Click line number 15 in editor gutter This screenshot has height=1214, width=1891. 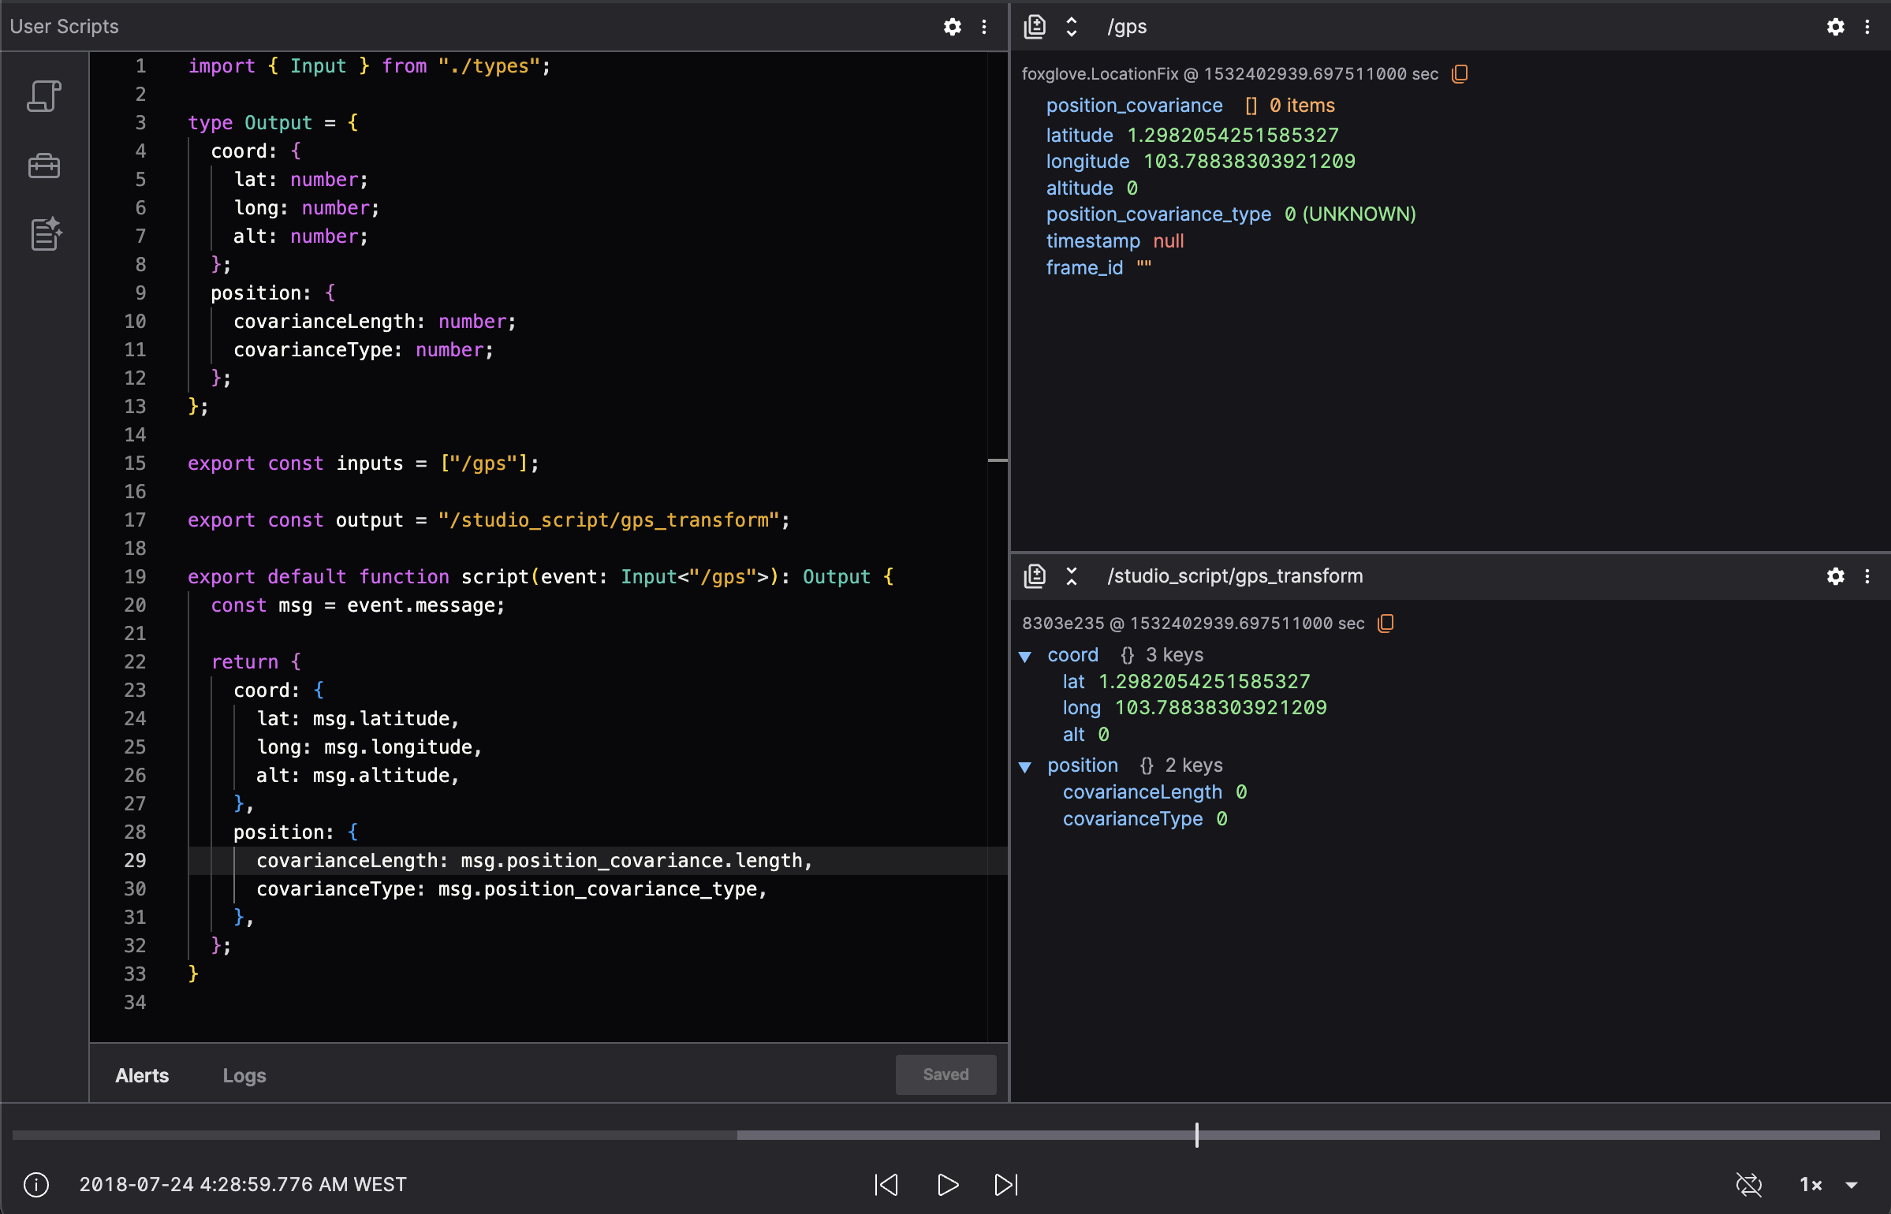tap(135, 464)
